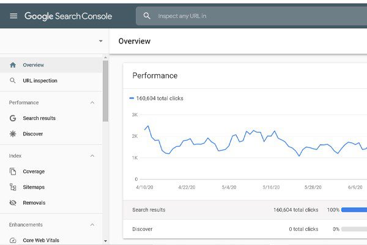The image size is (367, 245).
Task: Click sidebar scrollbar down arrow
Action: [x=106, y=241]
